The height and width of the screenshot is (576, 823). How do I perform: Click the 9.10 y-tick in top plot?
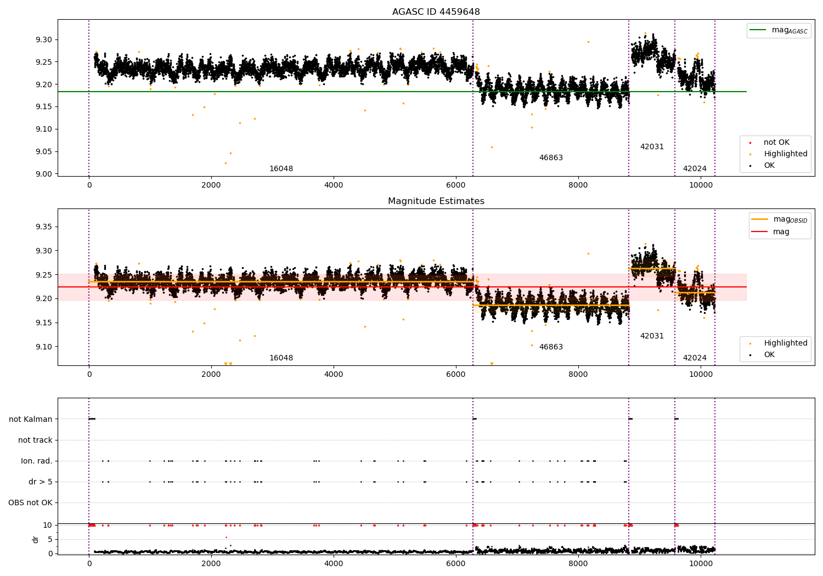[44, 129]
